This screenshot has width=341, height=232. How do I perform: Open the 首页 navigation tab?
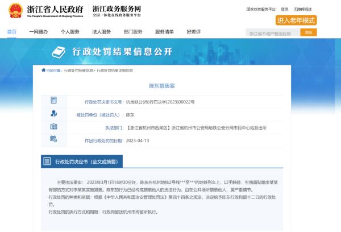click(x=12, y=32)
